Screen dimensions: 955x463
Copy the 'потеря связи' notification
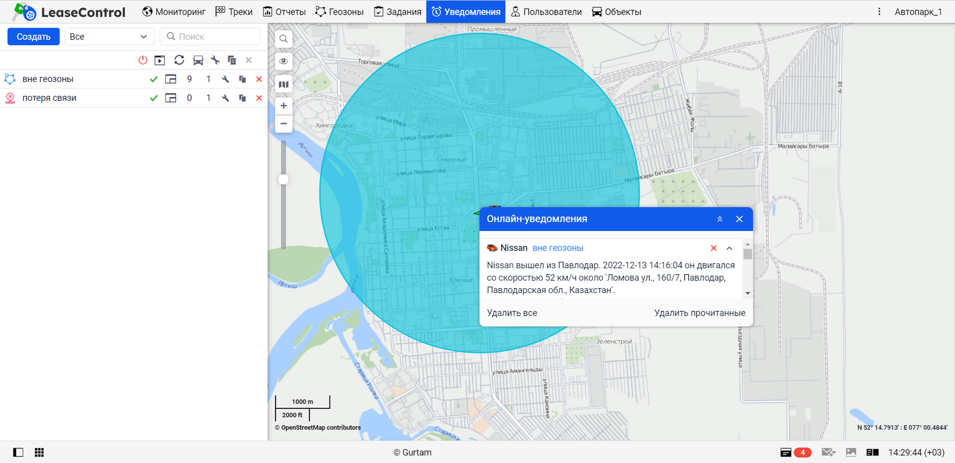(243, 98)
